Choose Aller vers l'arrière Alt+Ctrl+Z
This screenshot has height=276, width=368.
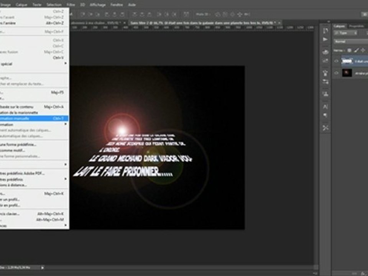tap(34, 23)
